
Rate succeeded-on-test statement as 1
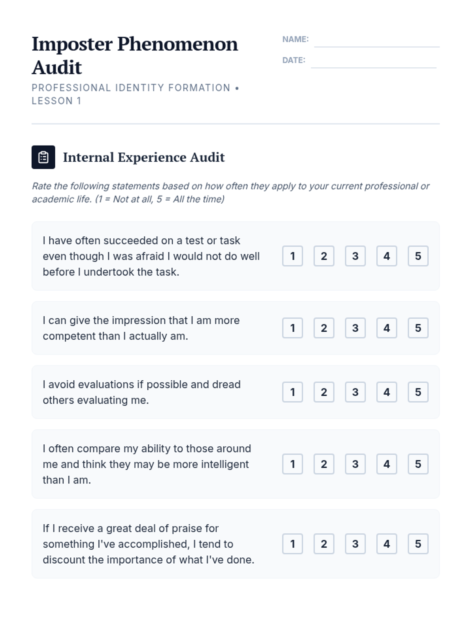click(x=292, y=256)
